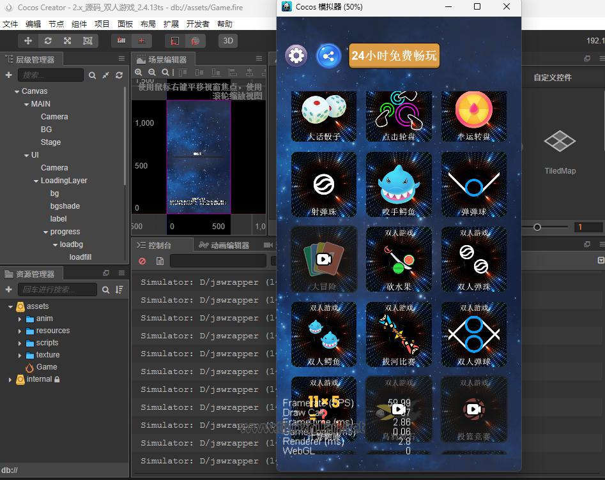Open the 节点 menu in the menu bar
Image resolution: width=605 pixels, height=480 pixels.
click(x=56, y=24)
